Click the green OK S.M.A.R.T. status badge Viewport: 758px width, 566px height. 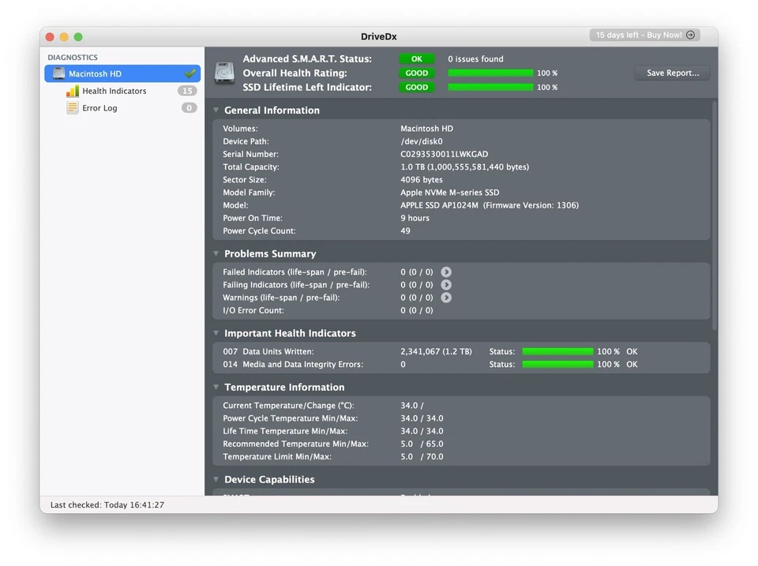click(416, 59)
